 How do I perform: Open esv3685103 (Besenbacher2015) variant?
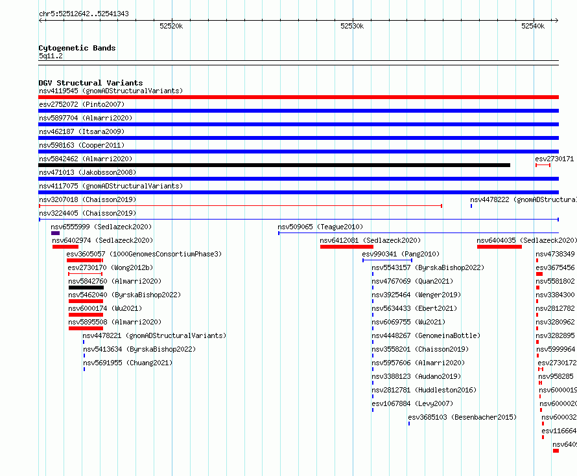pos(462,417)
